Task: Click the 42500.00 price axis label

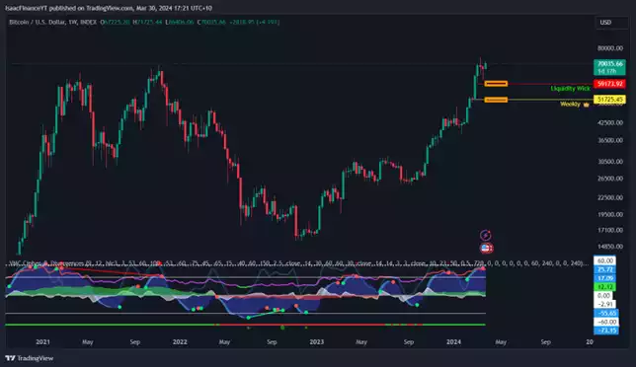Action: coord(610,122)
